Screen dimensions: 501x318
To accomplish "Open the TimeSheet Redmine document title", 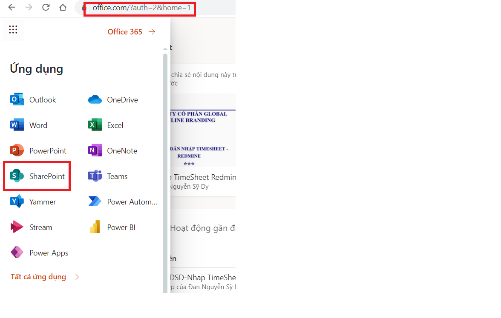I will click(x=203, y=177).
